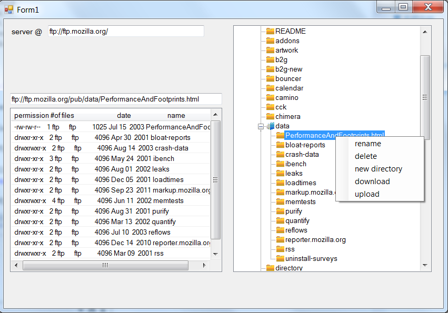
Task: Click the Form1 application icon in title bar
Action: (x=9, y=9)
